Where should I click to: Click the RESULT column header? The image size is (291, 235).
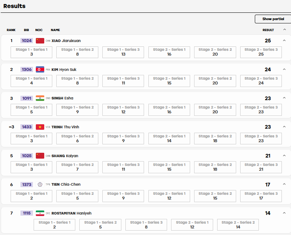coord(268,30)
